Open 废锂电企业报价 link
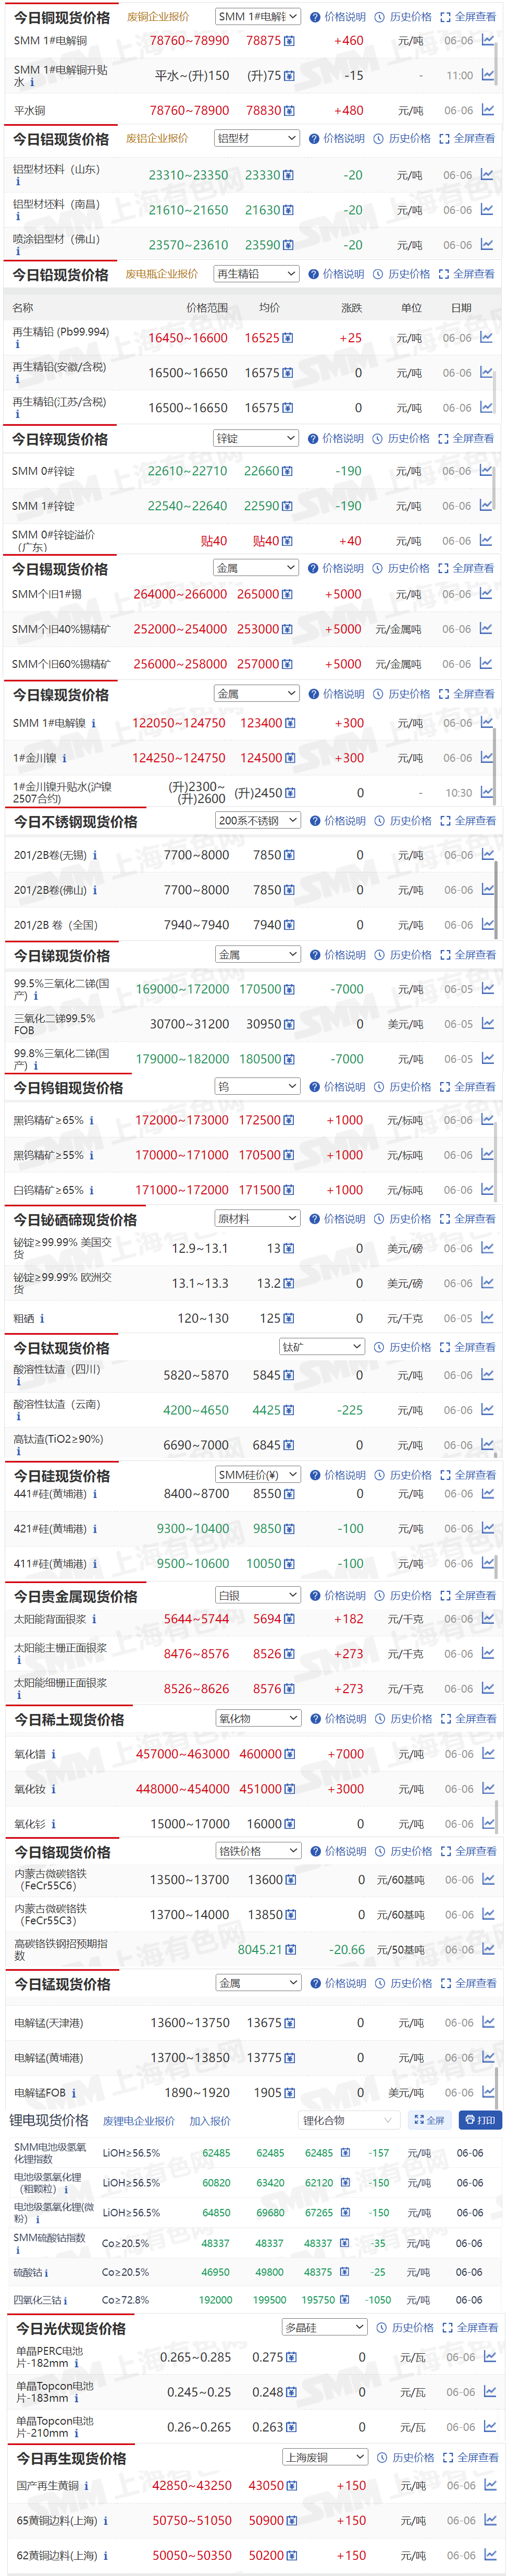The height and width of the screenshot is (2576, 508). tap(139, 2120)
